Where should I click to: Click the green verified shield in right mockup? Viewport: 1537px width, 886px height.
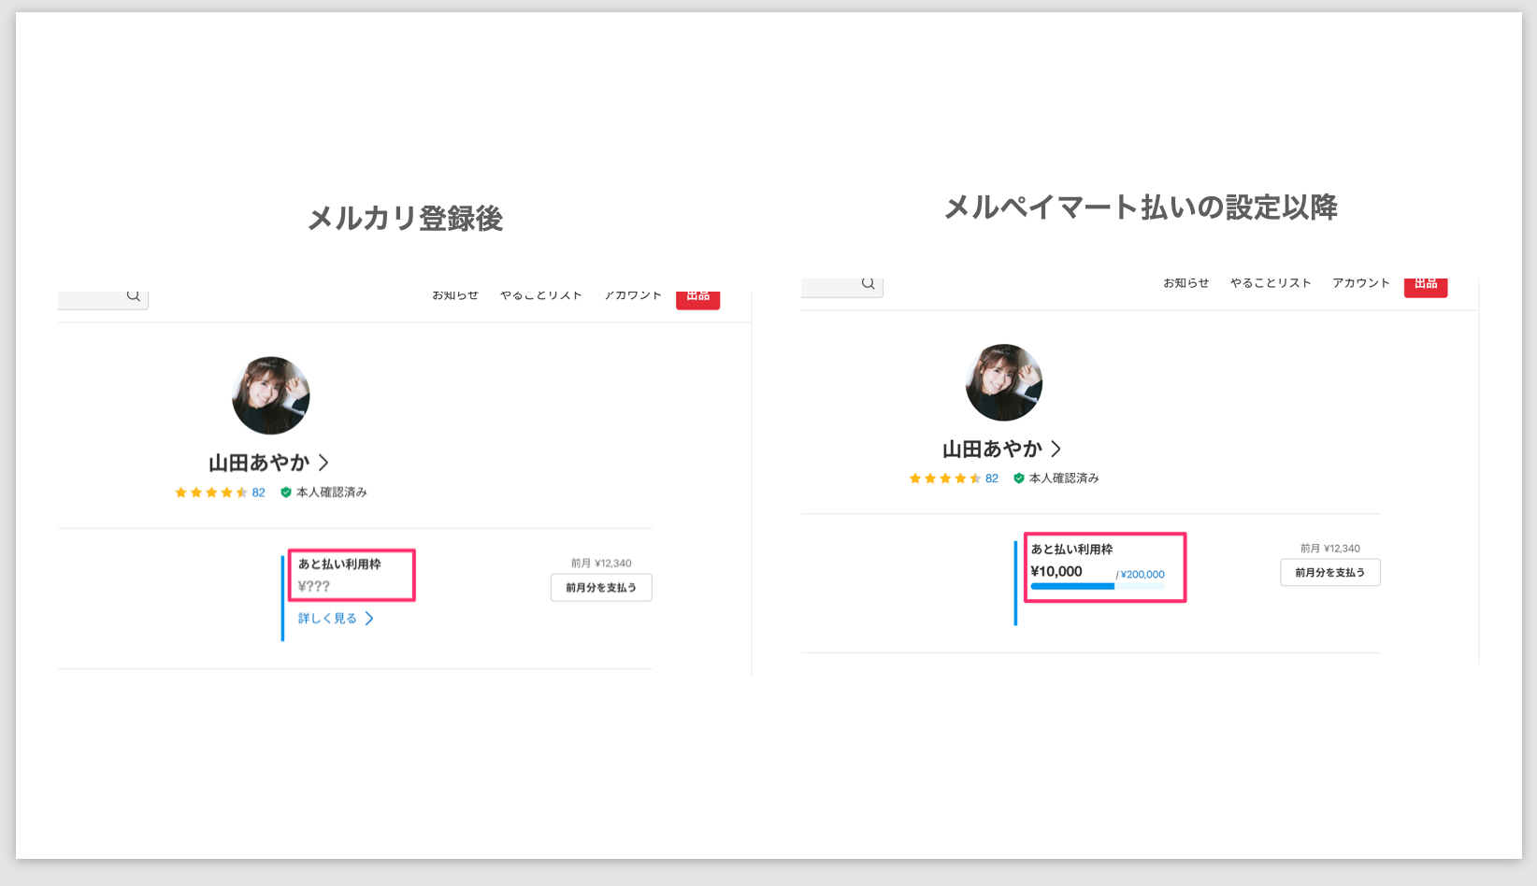coord(1019,479)
